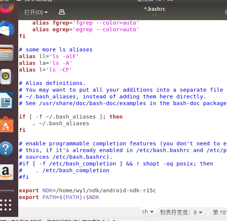The width and height of the screenshot is (227, 221).
Task: Click the '# sources /etc/bash.bashrc).' comment line
Action: (66, 157)
